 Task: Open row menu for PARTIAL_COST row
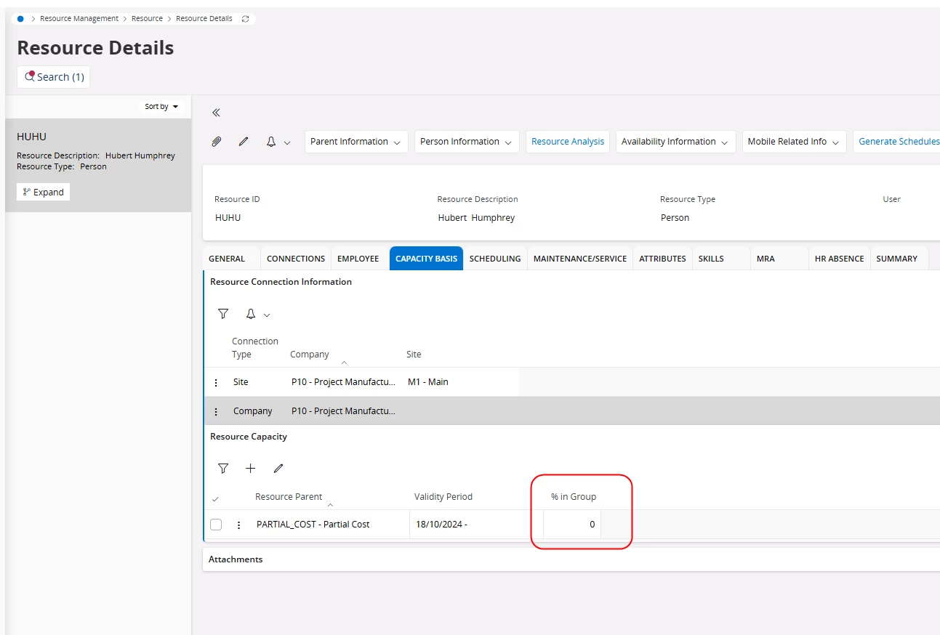click(x=239, y=525)
